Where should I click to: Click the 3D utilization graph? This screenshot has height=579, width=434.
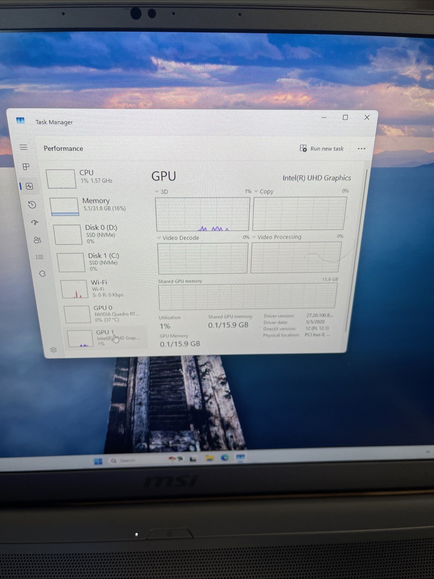point(203,214)
